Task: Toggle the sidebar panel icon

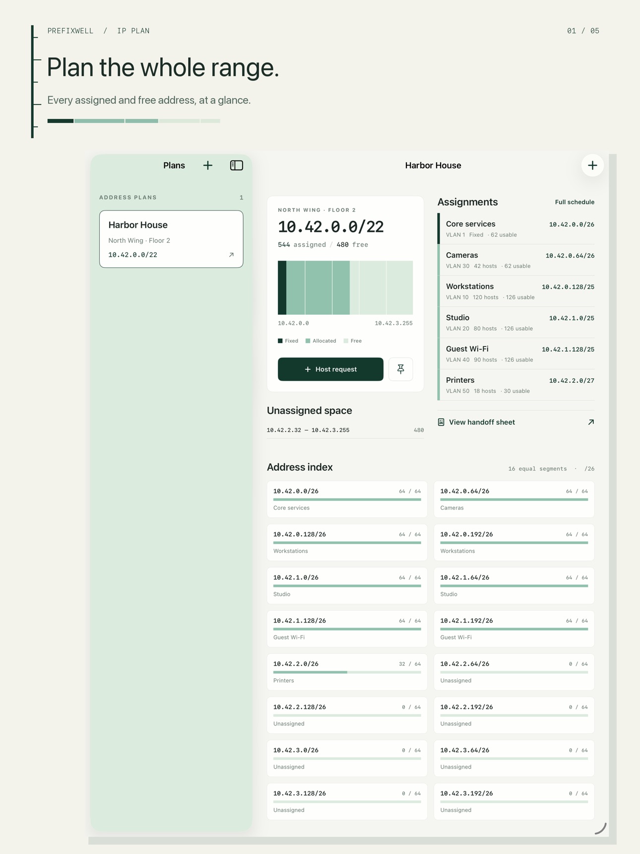Action: click(x=237, y=165)
